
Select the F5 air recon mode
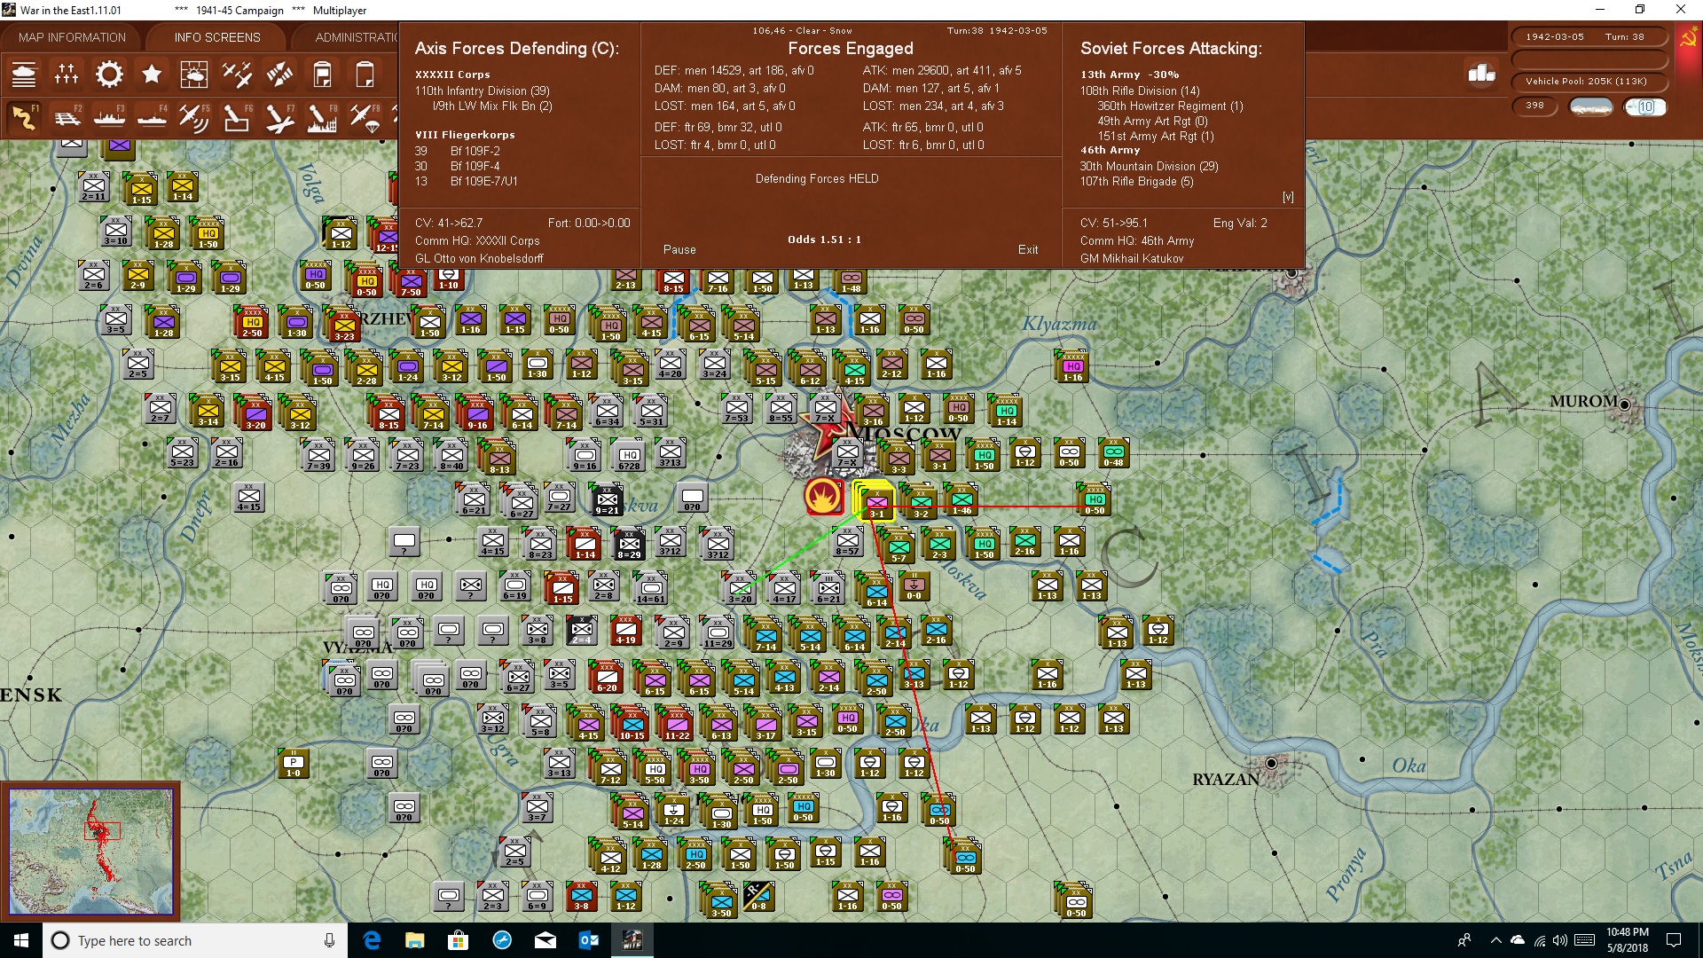pyautogui.click(x=194, y=117)
